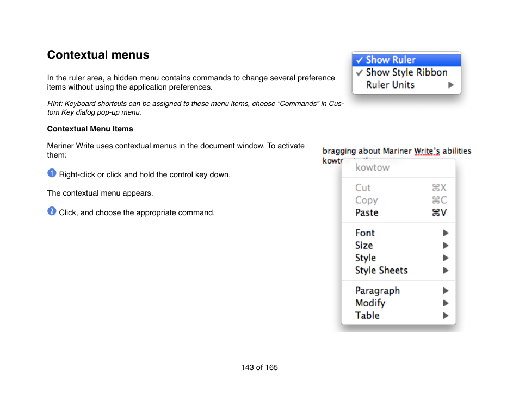Click the arrow next to Font
The width and height of the screenshot is (519, 401).
point(446,233)
